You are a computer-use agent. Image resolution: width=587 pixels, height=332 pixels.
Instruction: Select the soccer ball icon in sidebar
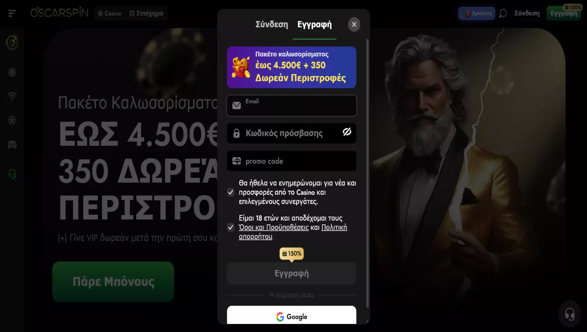pyautogui.click(x=12, y=120)
